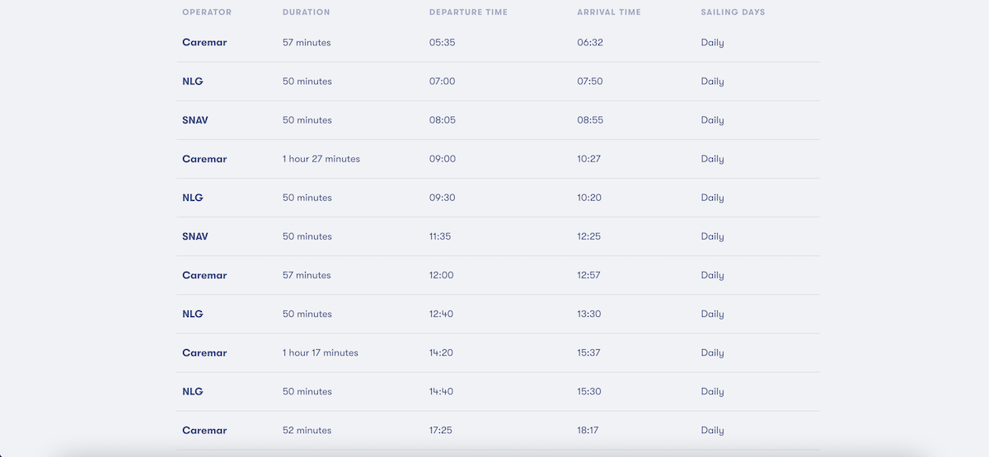Select the NLG row departing at 07:00

click(x=498, y=82)
